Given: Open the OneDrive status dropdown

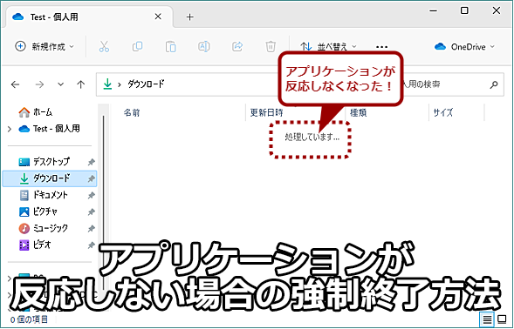Looking at the screenshot, I should [464, 47].
